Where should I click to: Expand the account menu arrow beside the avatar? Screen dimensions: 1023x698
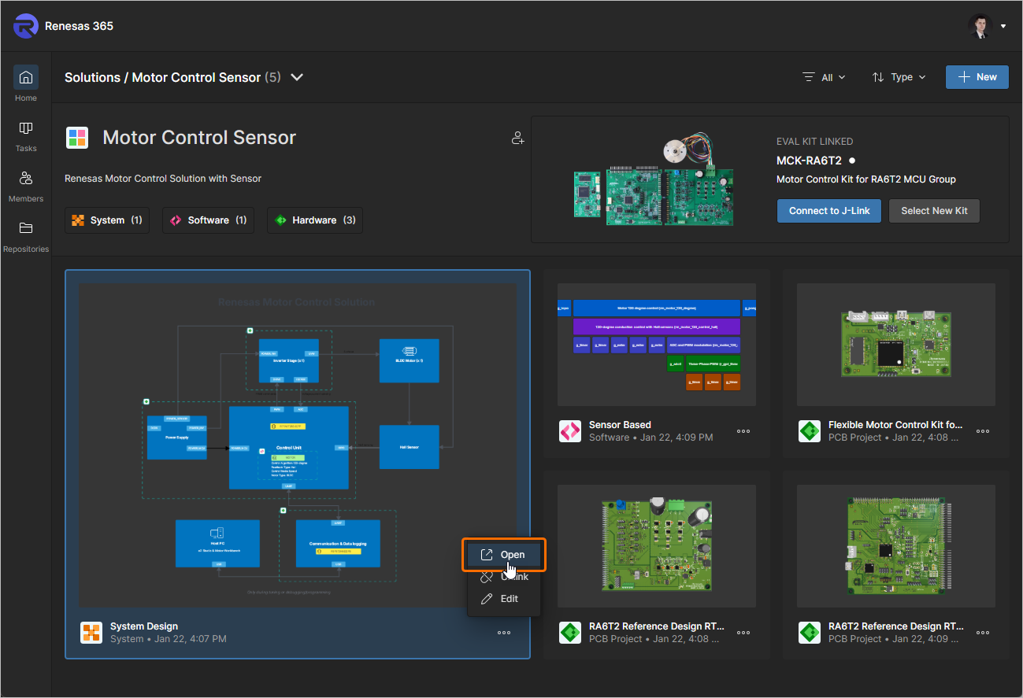1003,26
